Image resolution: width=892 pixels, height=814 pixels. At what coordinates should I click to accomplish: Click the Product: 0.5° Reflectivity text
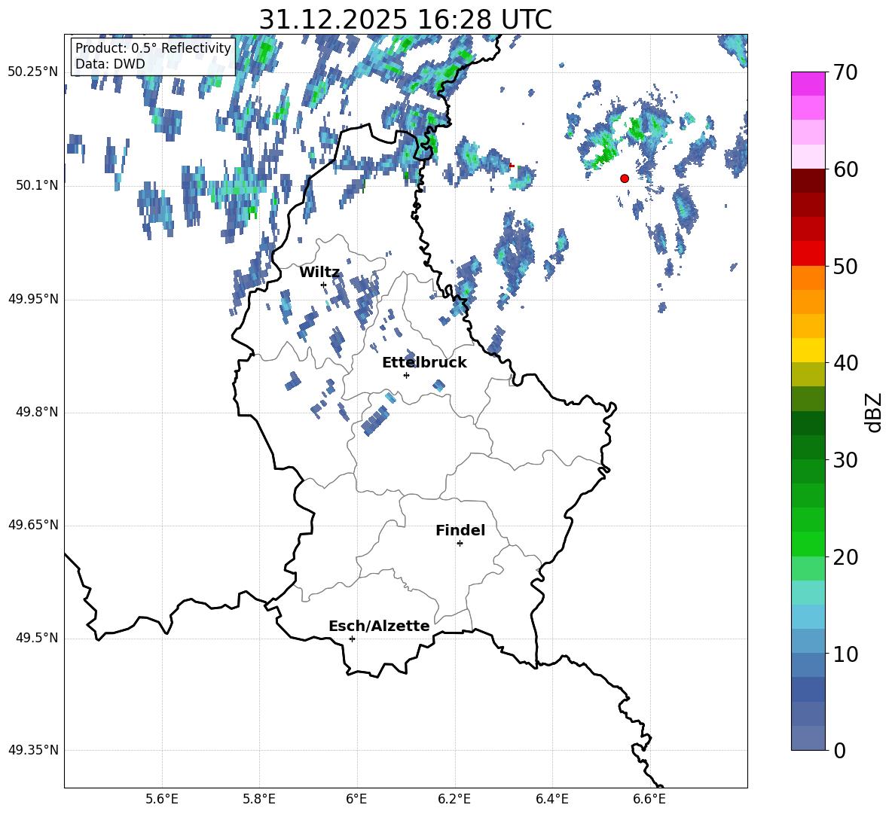coord(153,49)
